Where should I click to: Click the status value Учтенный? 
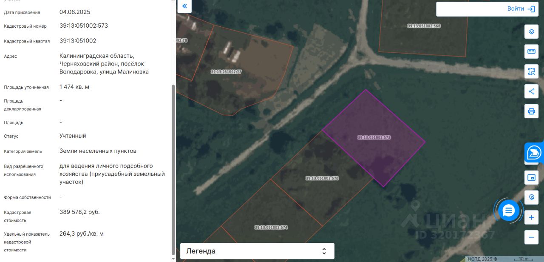click(x=73, y=136)
